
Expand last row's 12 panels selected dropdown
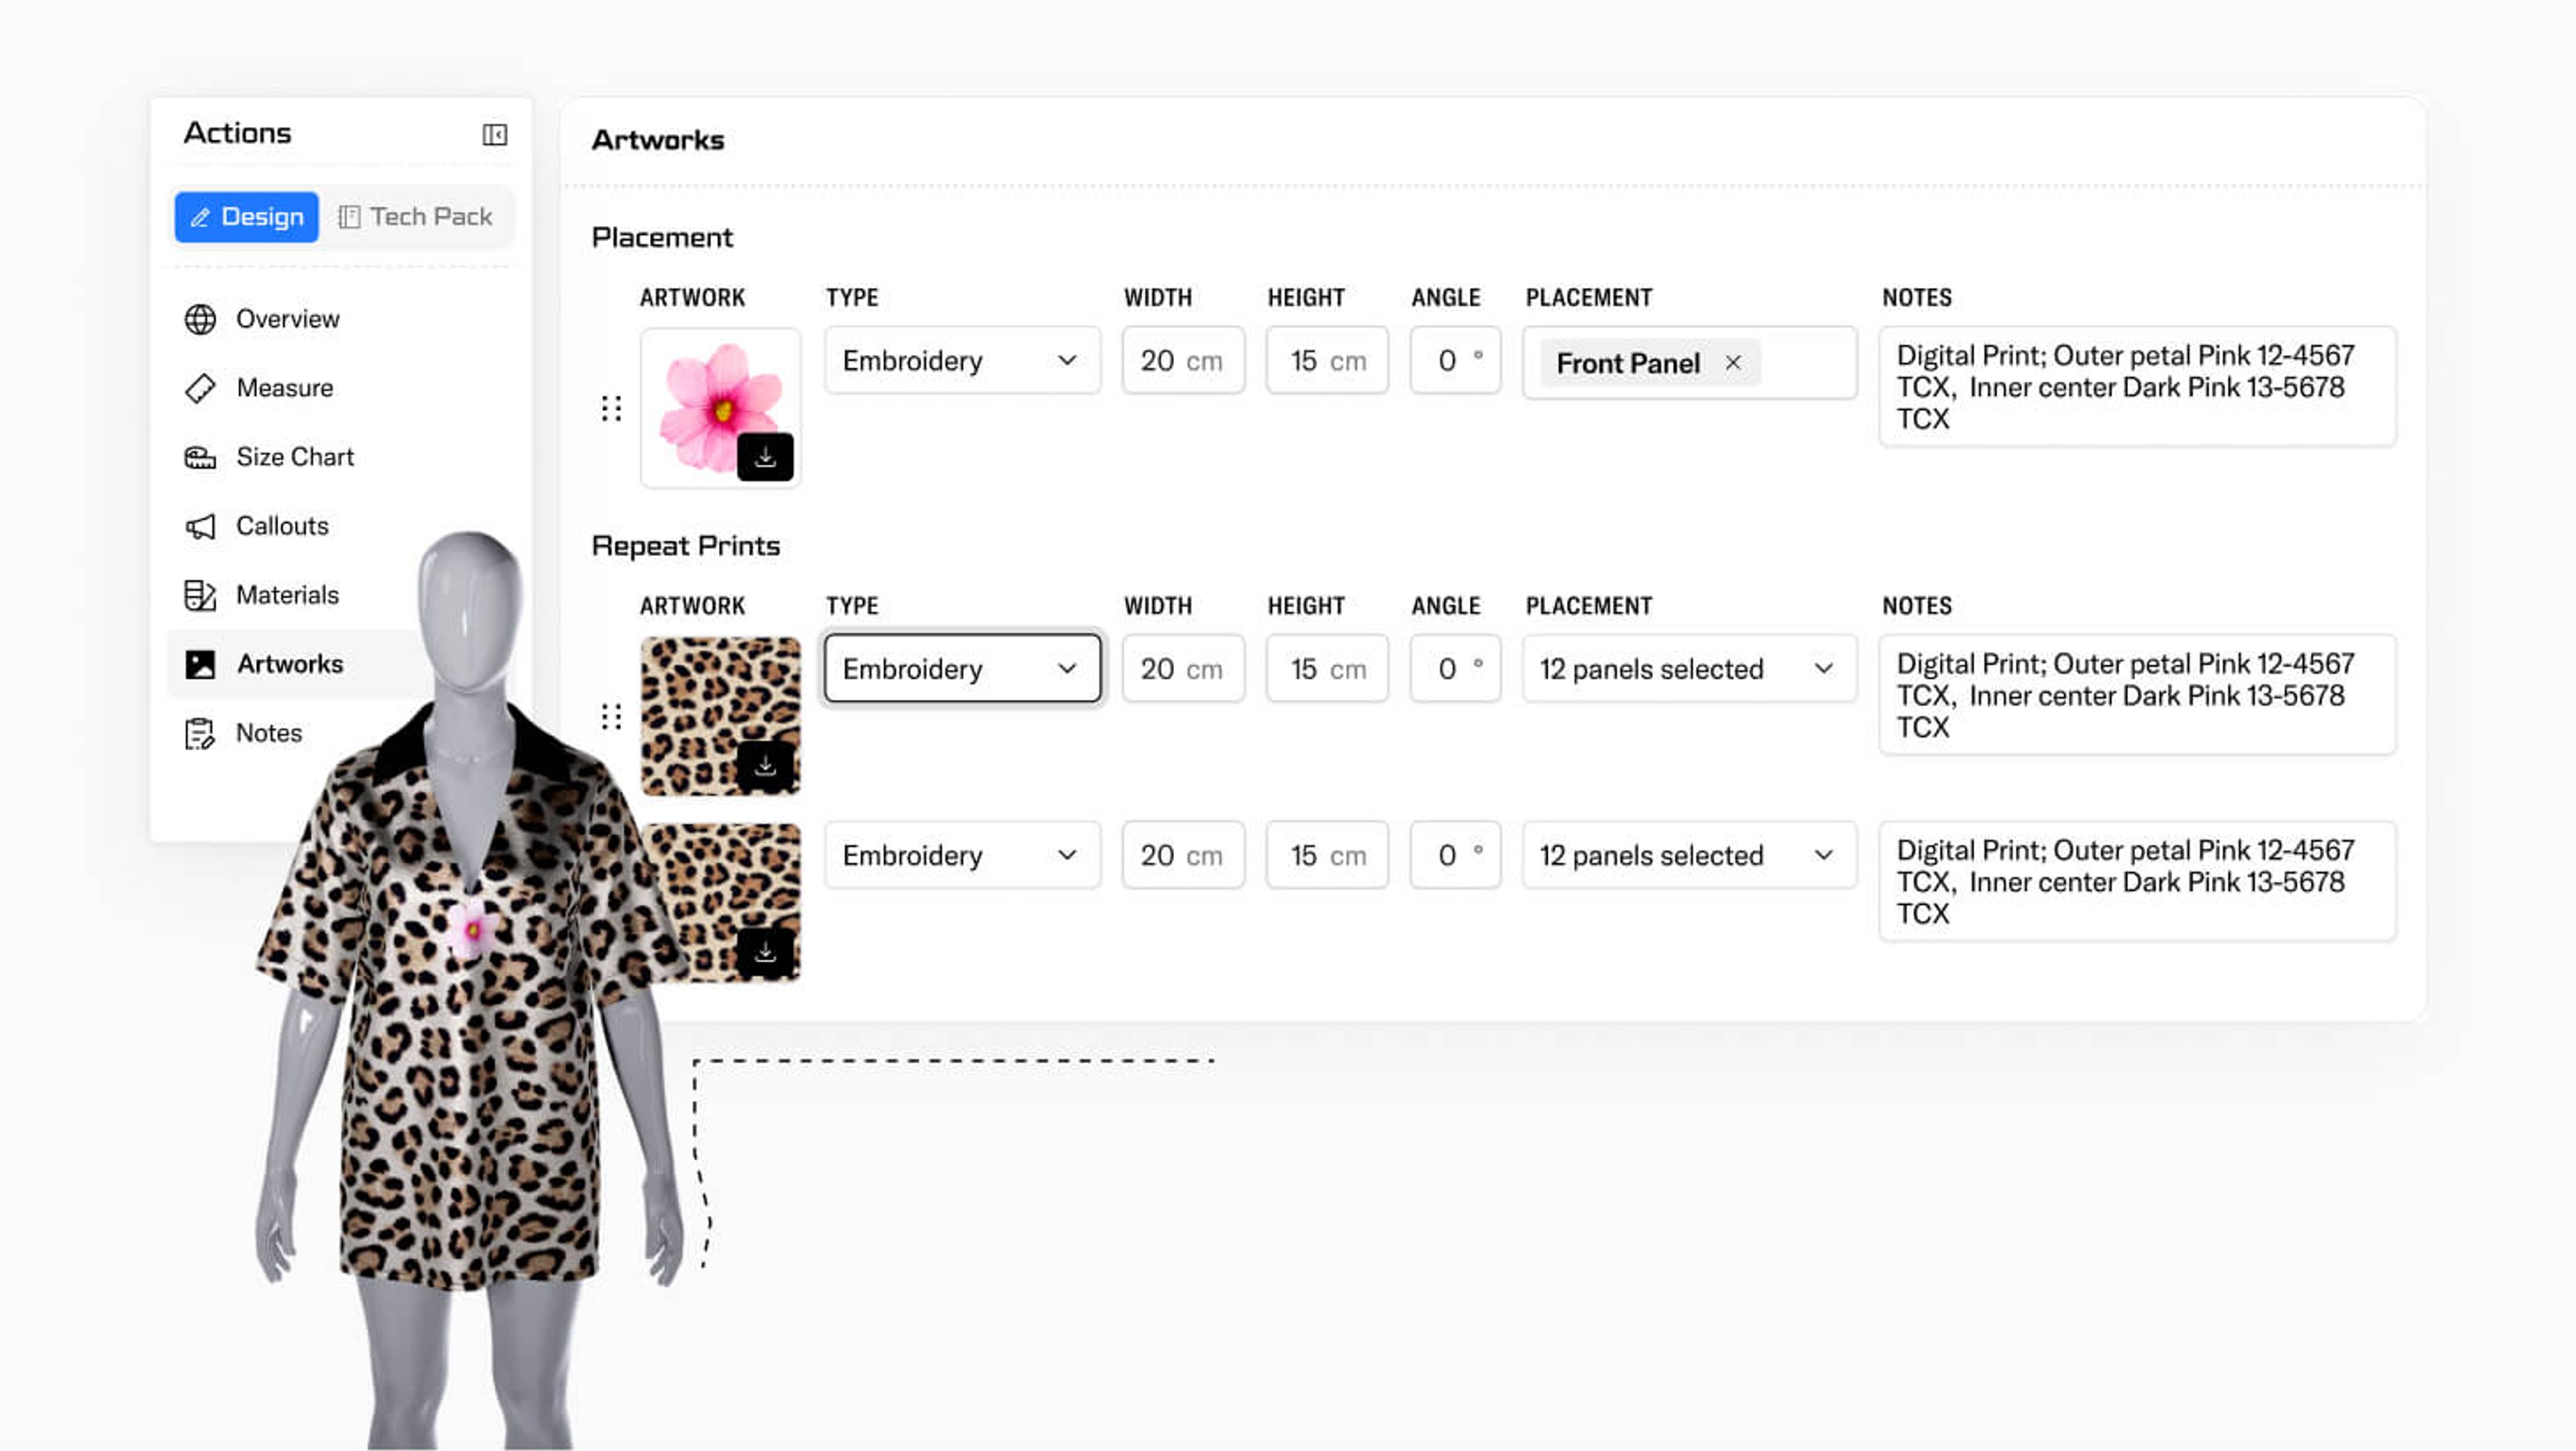tap(1688, 856)
